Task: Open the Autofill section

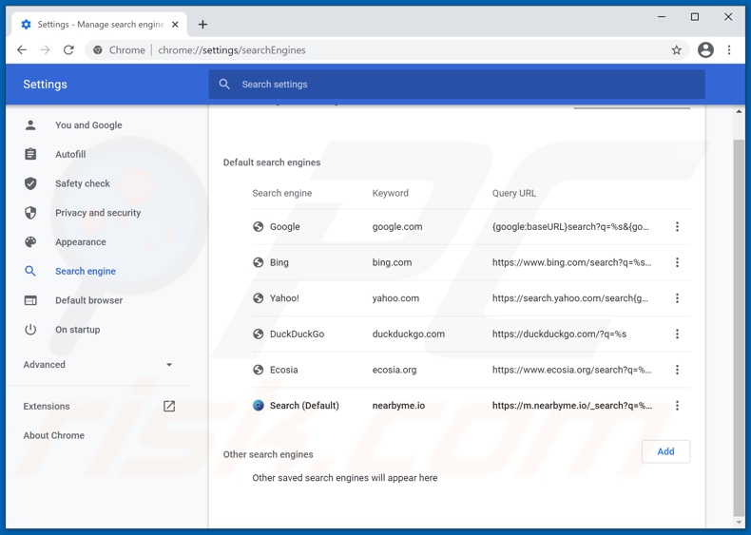Action: pos(70,154)
